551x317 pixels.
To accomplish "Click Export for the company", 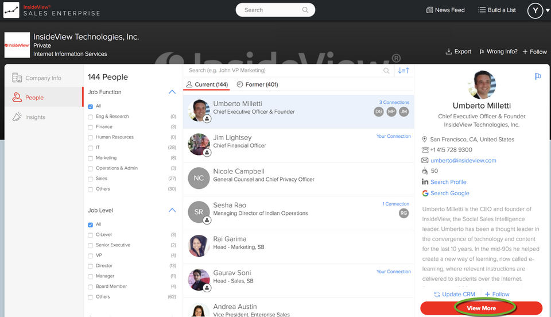I will [458, 51].
